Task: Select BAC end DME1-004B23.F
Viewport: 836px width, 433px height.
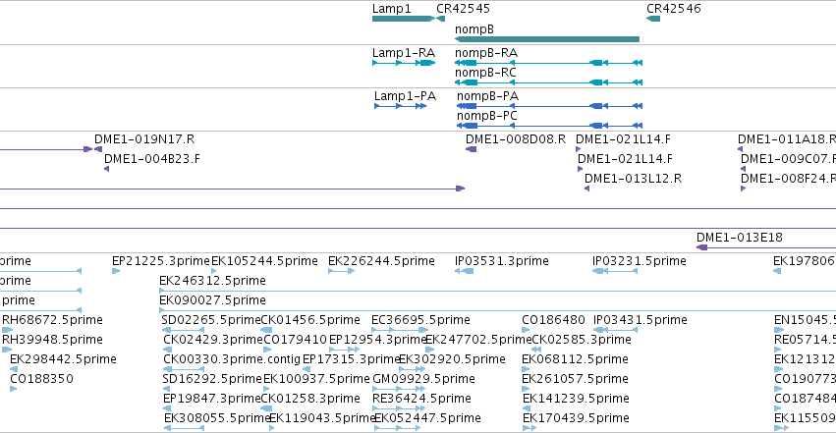Action: coord(107,169)
